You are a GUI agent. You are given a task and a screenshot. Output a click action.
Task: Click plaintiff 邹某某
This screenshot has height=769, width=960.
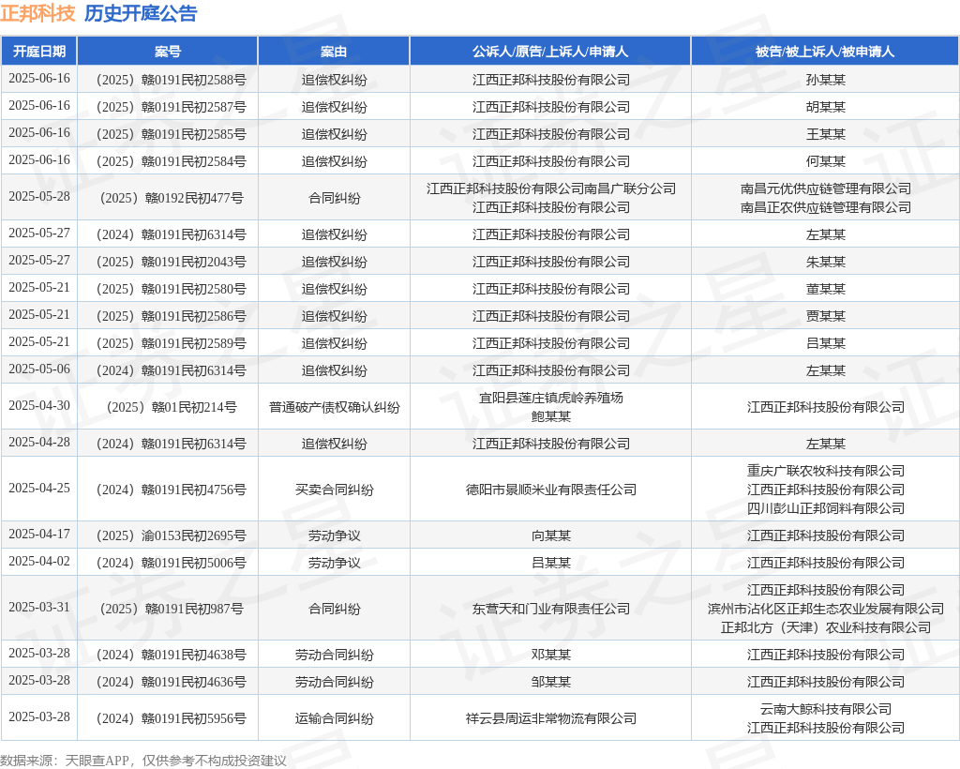(x=551, y=682)
